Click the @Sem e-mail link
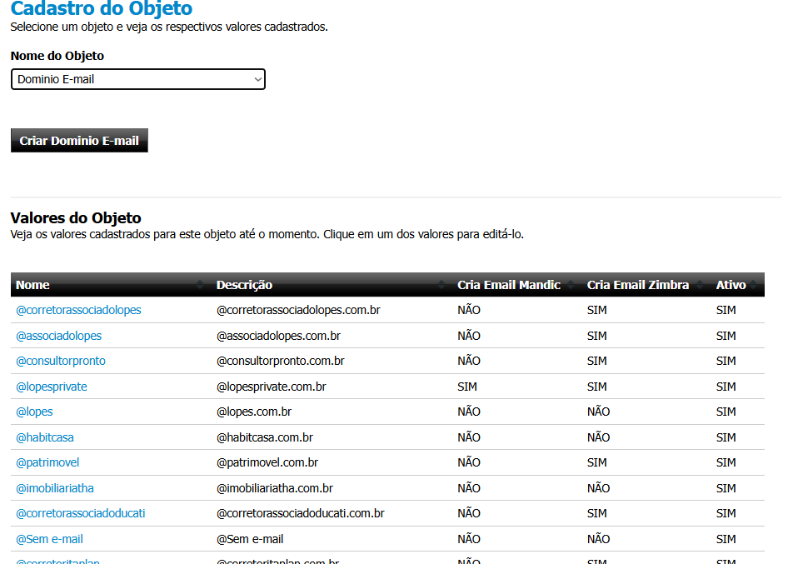The image size is (793, 564). (x=50, y=539)
